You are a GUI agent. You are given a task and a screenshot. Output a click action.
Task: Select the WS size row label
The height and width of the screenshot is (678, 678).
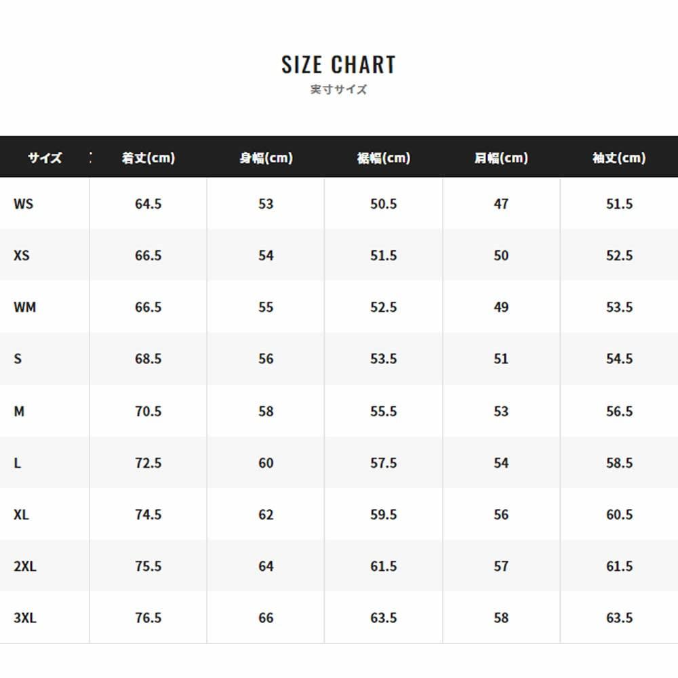(23, 204)
